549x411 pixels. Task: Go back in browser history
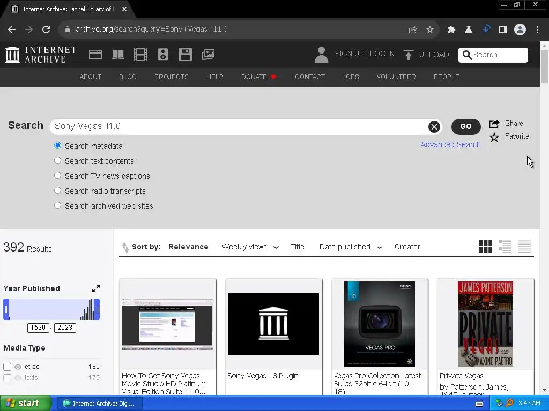(x=12, y=29)
